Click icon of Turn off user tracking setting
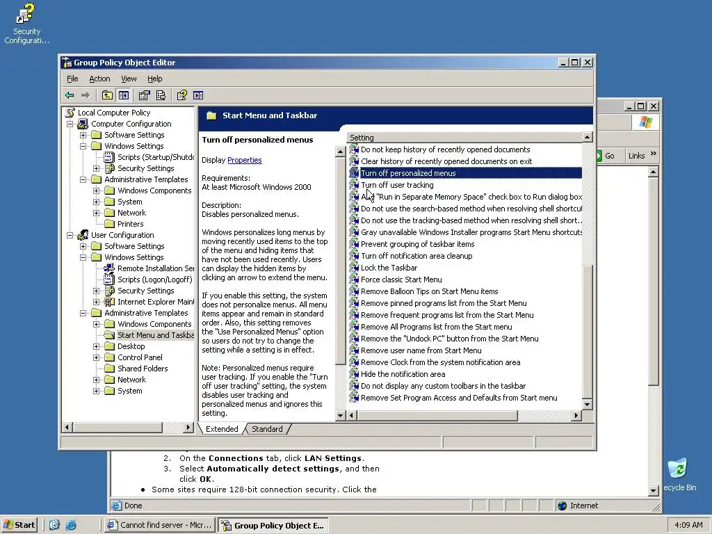The image size is (712, 534). tap(354, 185)
